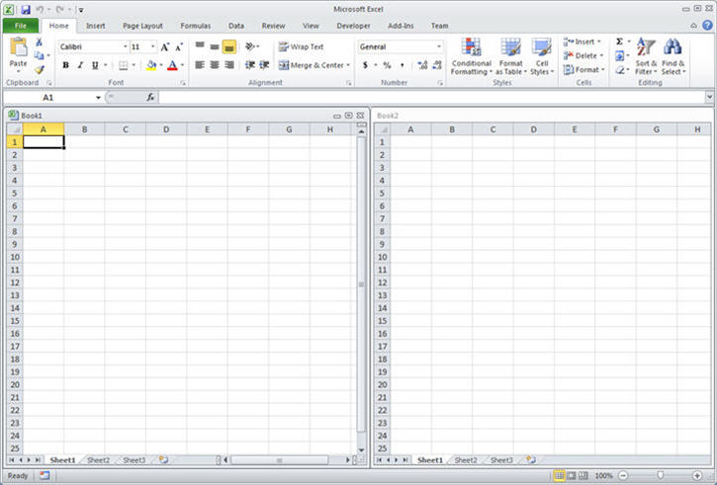Screen dimensions: 717x485
Task: Open Format as Table gallery
Action: click(510, 56)
